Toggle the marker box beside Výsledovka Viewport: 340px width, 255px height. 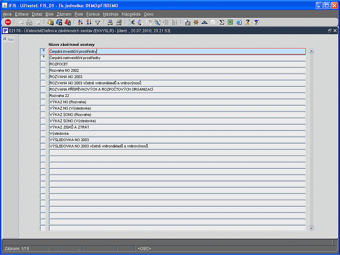click(x=43, y=133)
